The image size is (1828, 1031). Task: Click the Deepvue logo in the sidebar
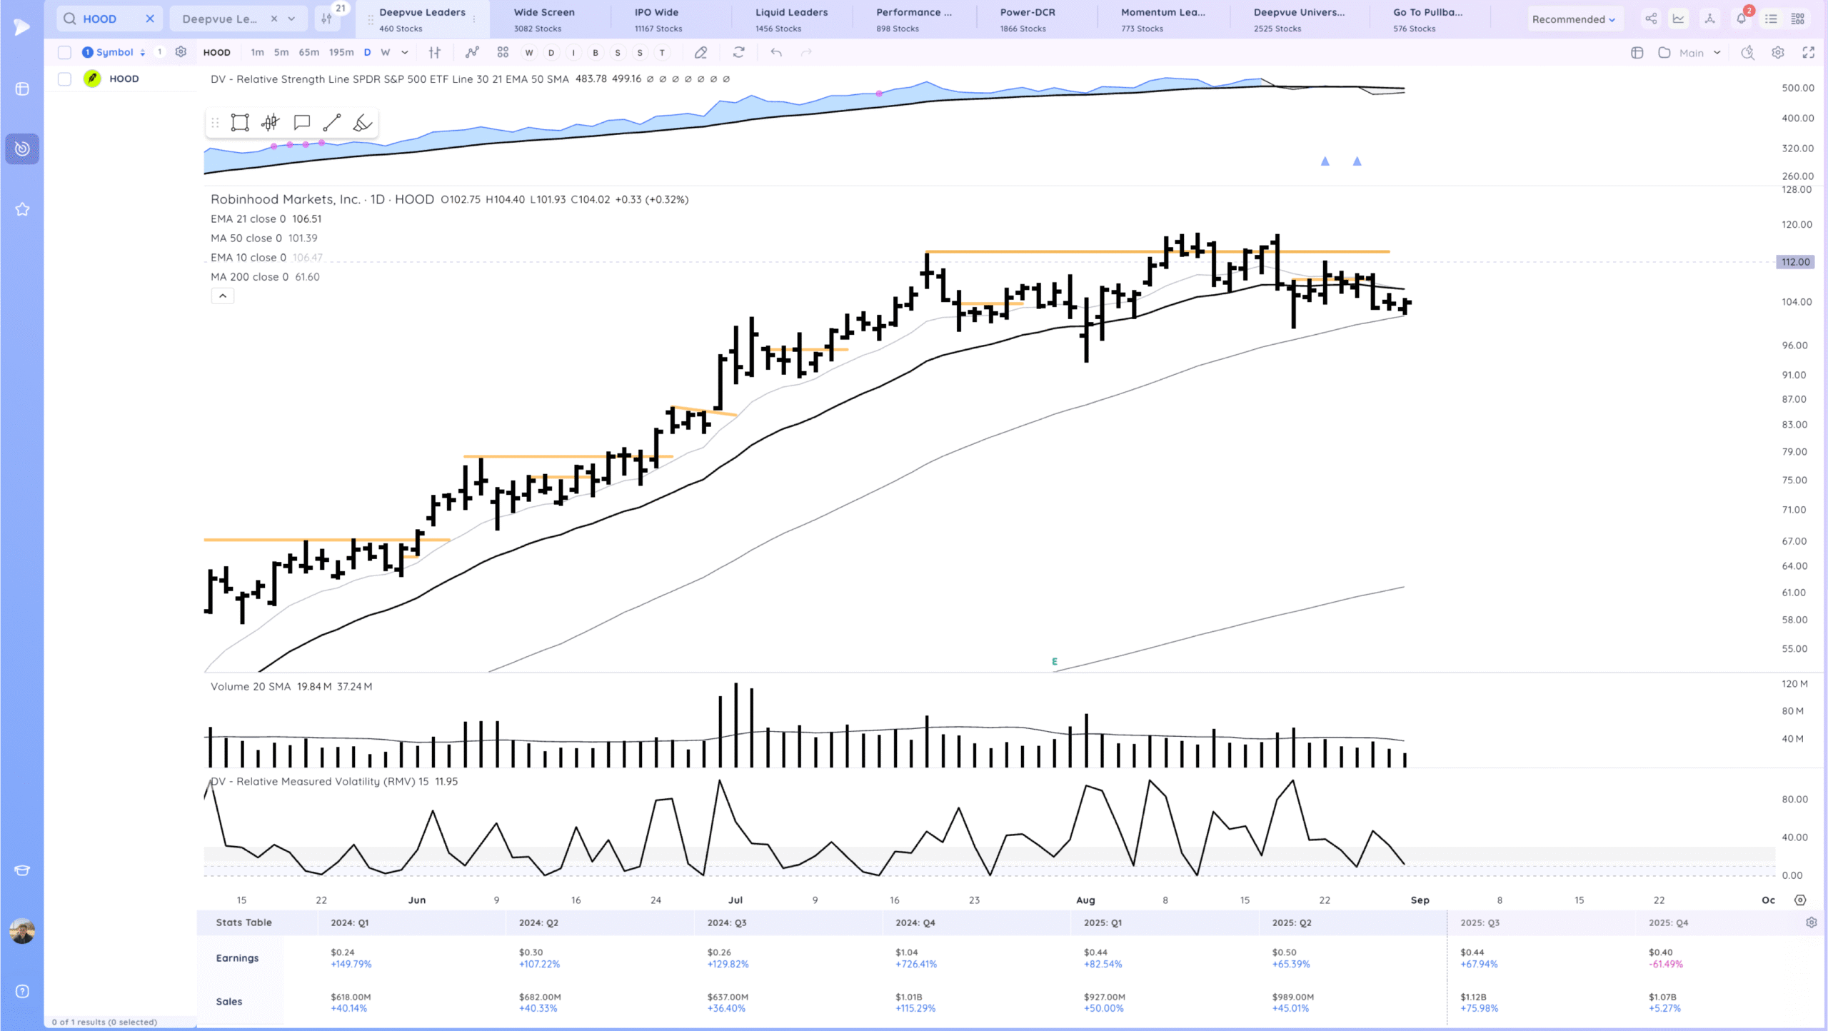[x=22, y=27]
